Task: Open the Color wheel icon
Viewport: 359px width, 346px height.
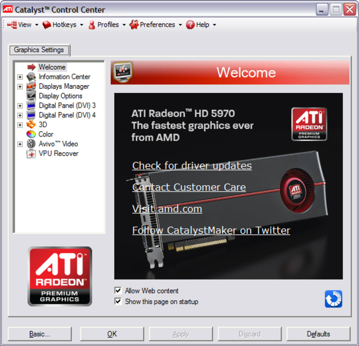Action: coord(31,134)
